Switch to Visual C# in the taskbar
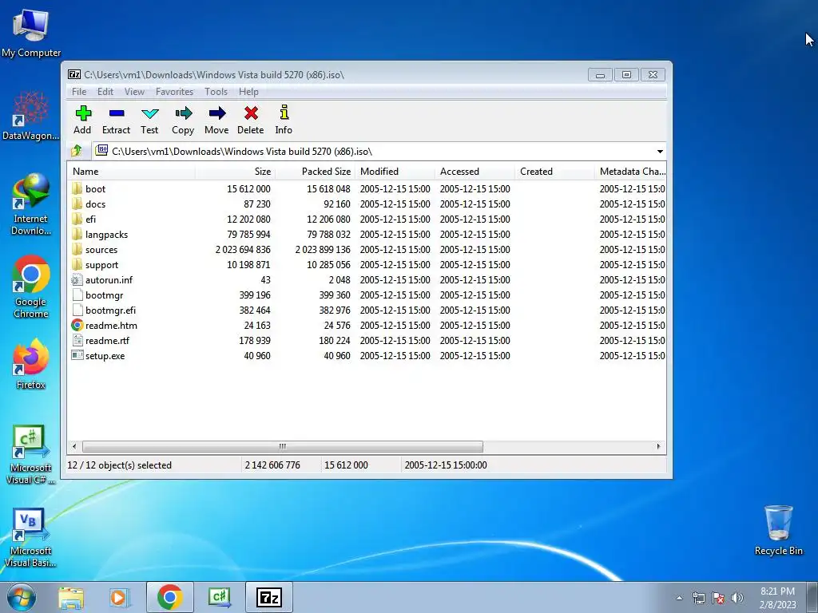Image resolution: width=818 pixels, height=613 pixels. click(219, 597)
